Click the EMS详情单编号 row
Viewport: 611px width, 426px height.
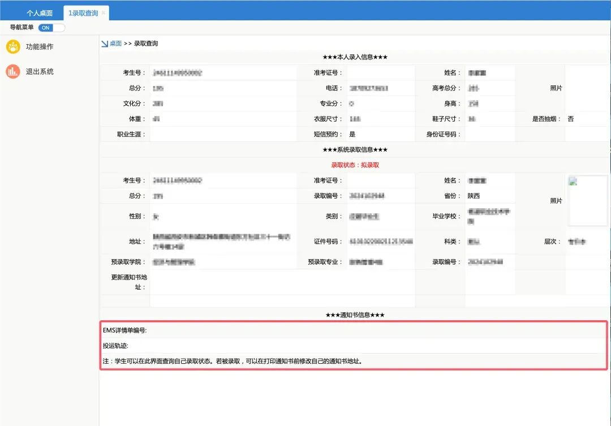coord(354,330)
